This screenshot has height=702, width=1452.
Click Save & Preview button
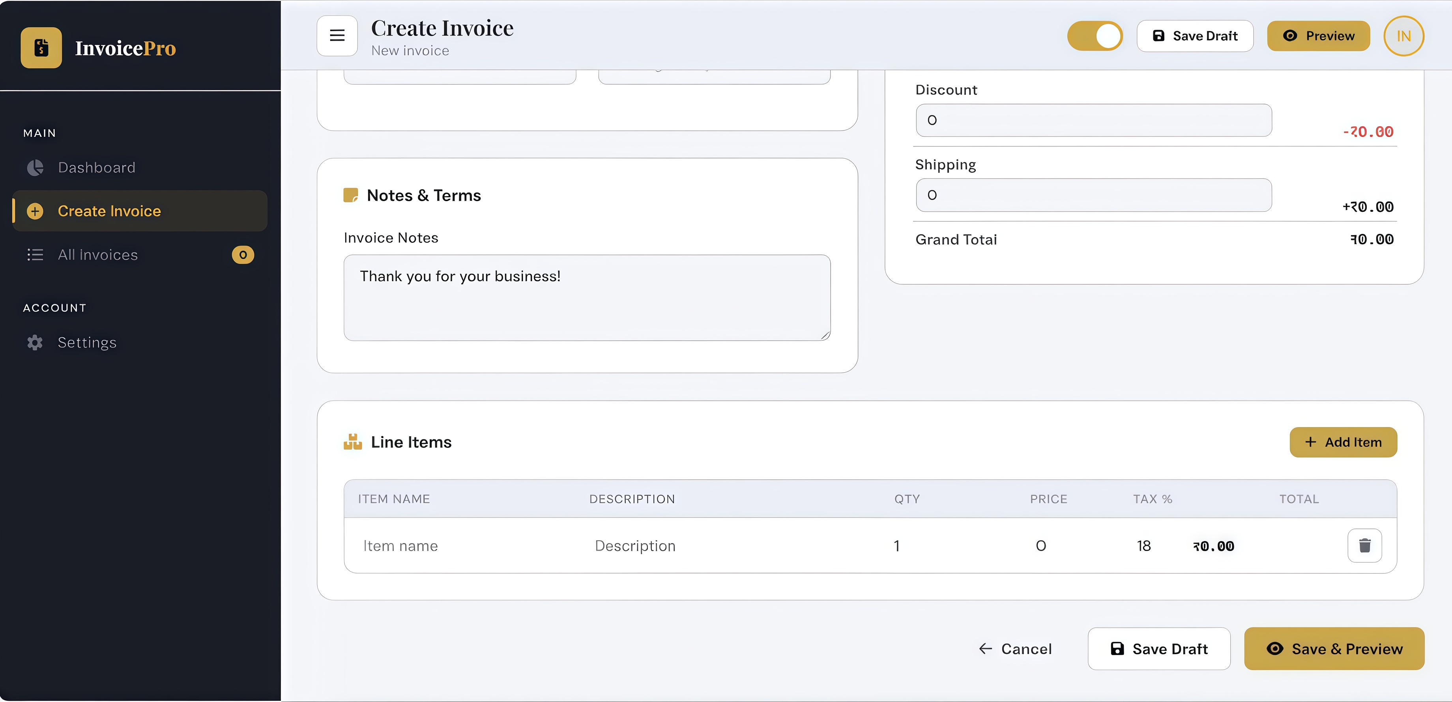point(1334,649)
